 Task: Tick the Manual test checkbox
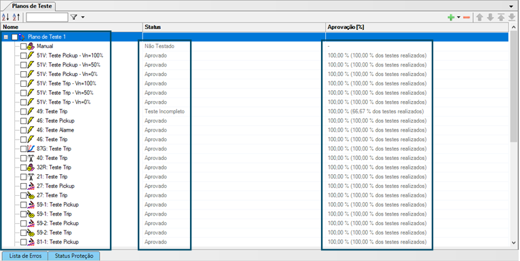(x=23, y=46)
